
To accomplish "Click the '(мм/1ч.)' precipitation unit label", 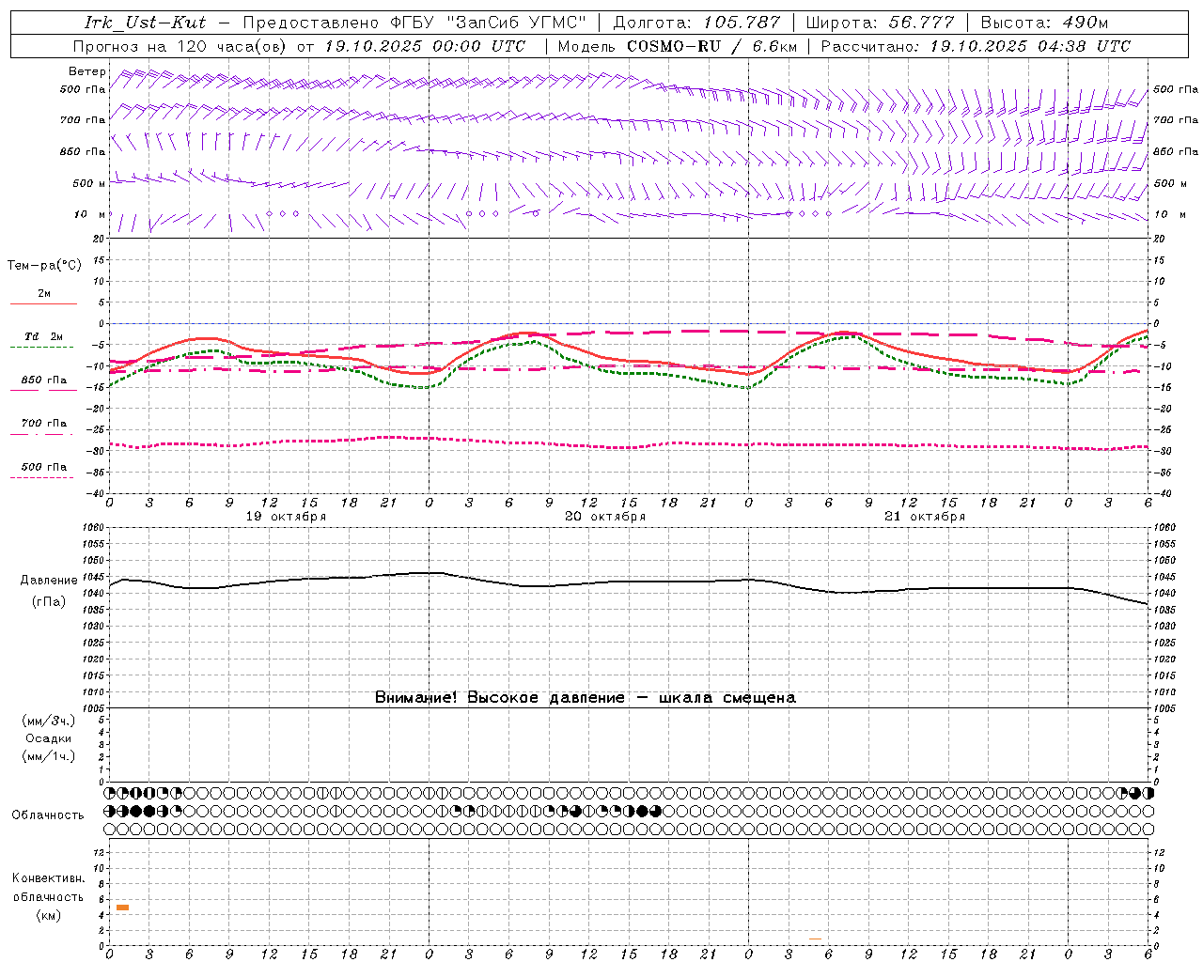I will click(x=49, y=756).
